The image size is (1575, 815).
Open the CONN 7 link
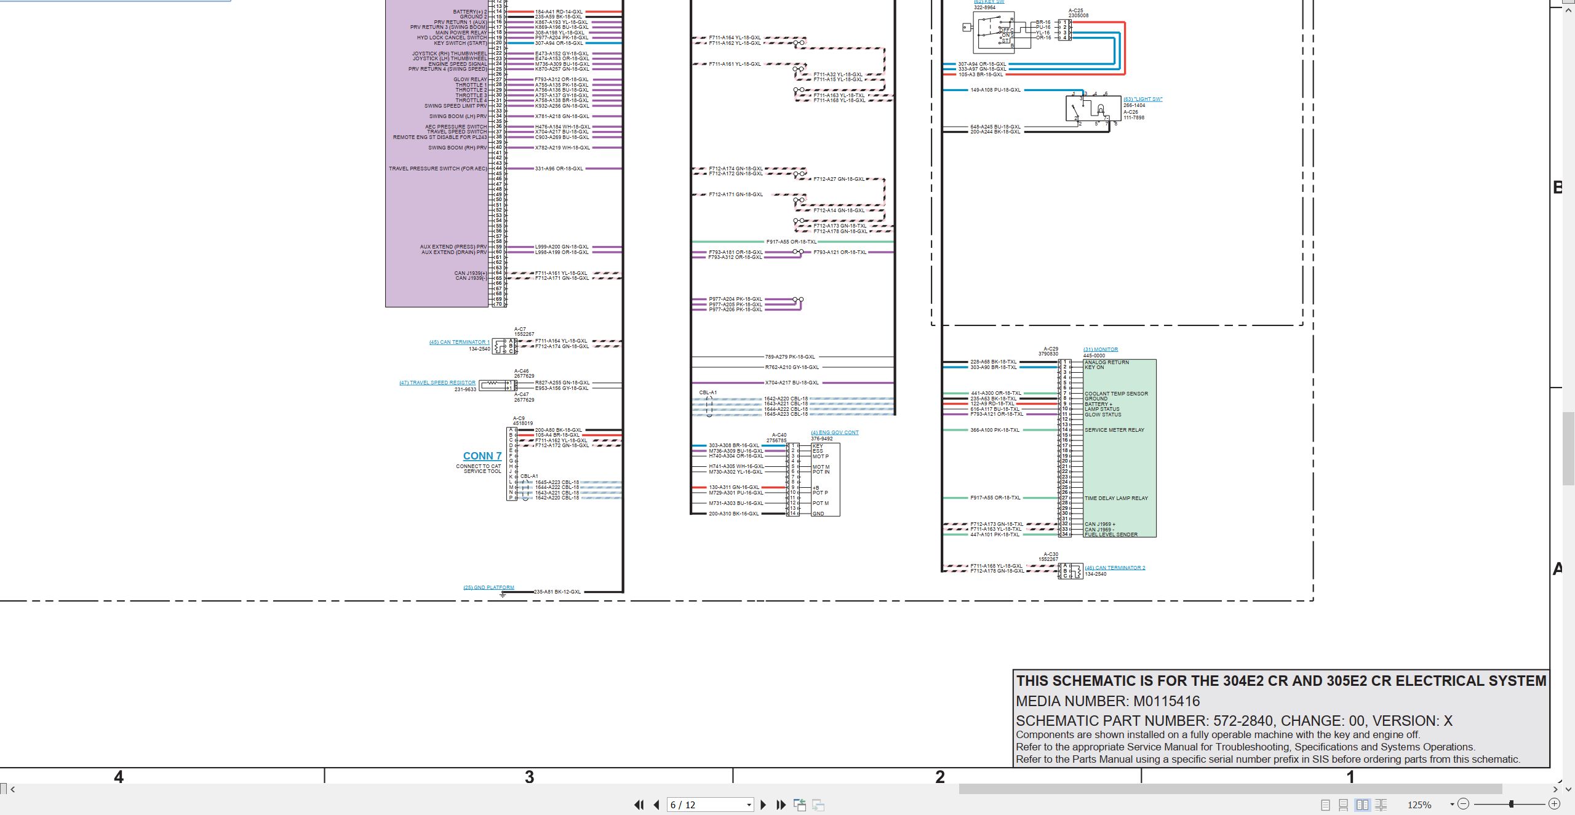pyautogui.click(x=482, y=456)
